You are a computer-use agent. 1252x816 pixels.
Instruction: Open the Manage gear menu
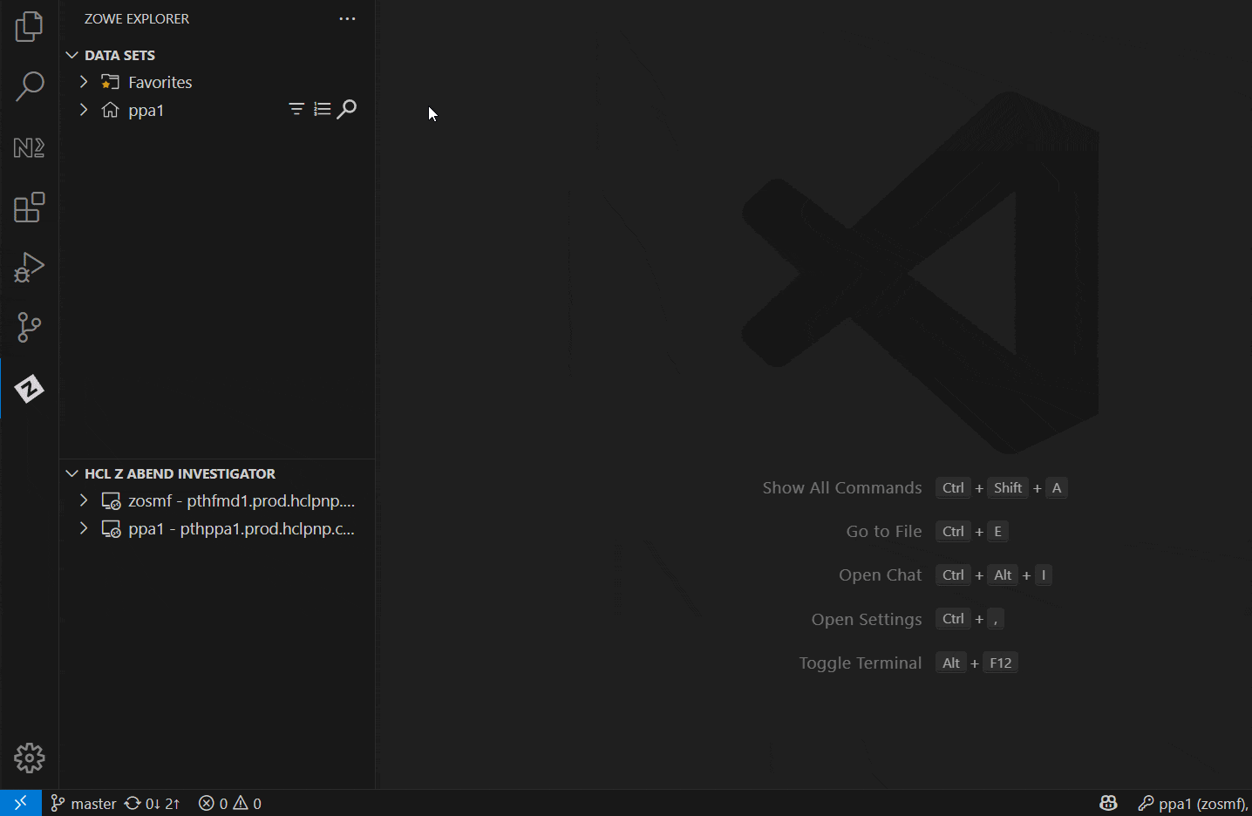(x=30, y=758)
